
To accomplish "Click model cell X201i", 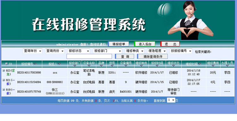I will 112,73.
